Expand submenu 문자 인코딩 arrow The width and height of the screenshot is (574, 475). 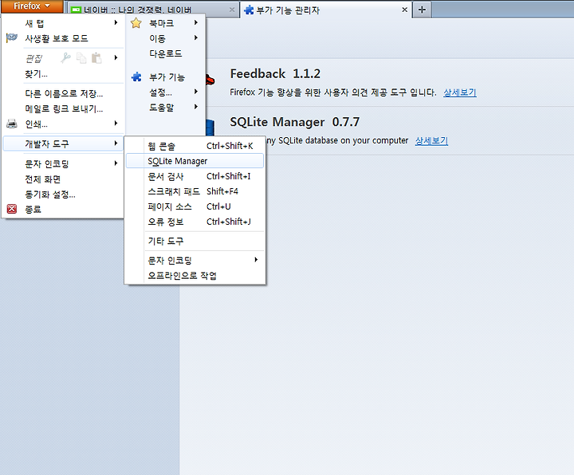click(256, 260)
